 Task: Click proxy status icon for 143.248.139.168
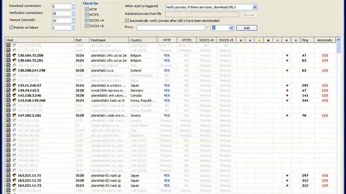(15, 100)
